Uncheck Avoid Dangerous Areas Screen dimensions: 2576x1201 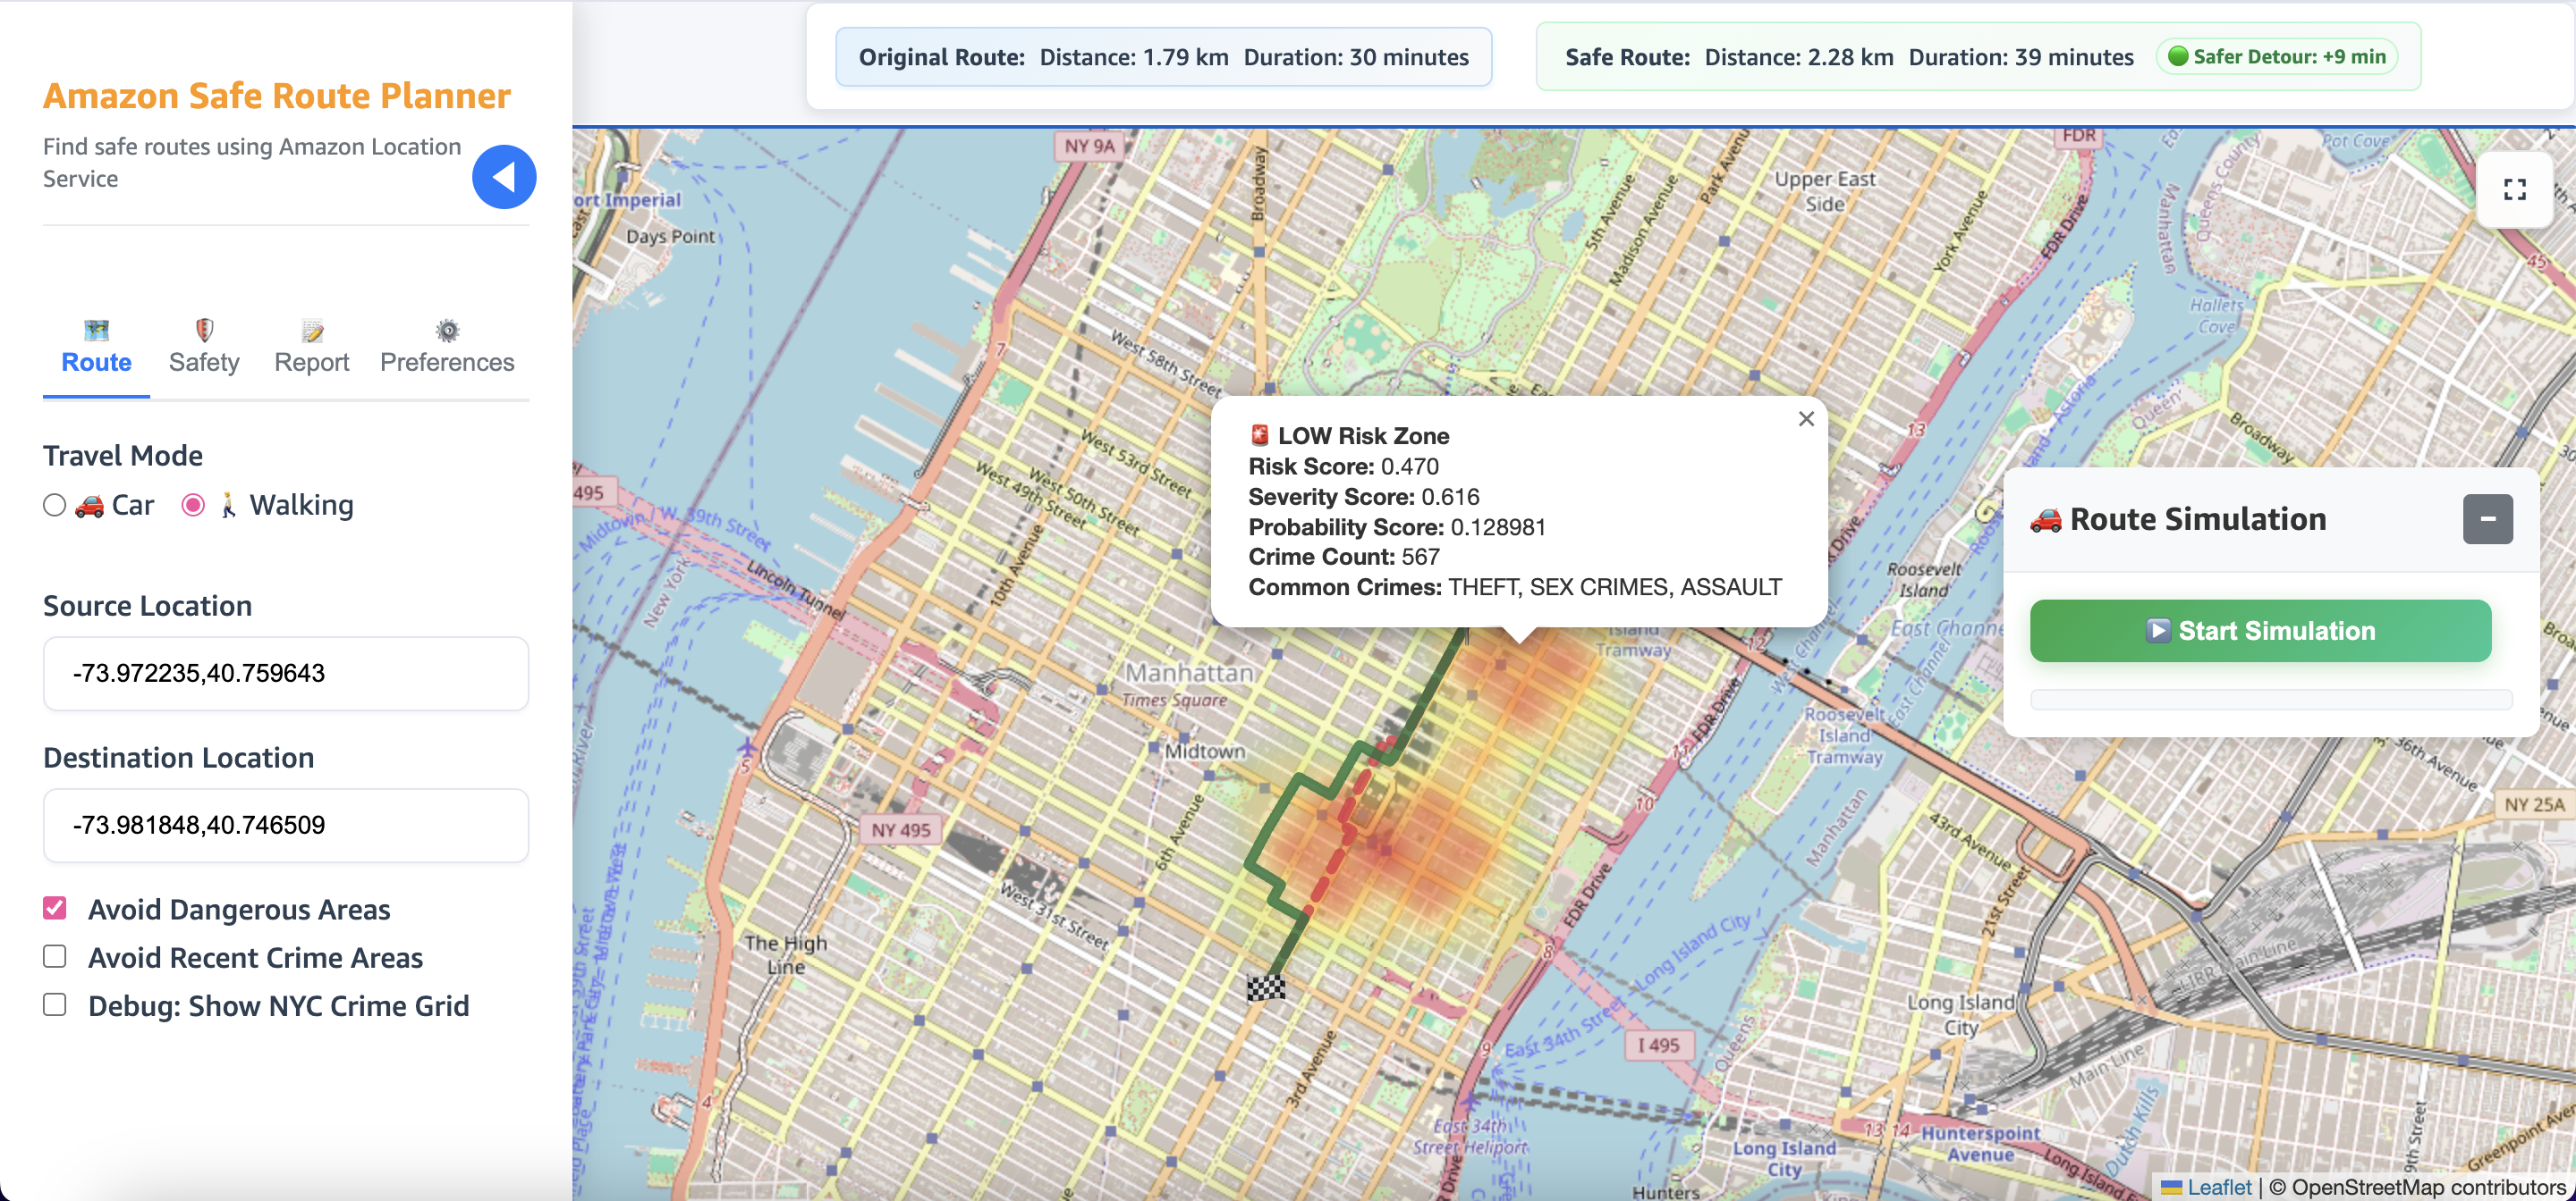55,908
